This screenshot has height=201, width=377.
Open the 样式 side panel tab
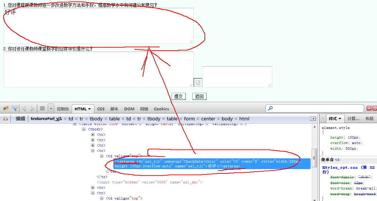[335, 119]
